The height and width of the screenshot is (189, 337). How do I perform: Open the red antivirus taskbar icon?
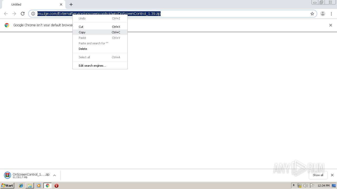point(56,186)
